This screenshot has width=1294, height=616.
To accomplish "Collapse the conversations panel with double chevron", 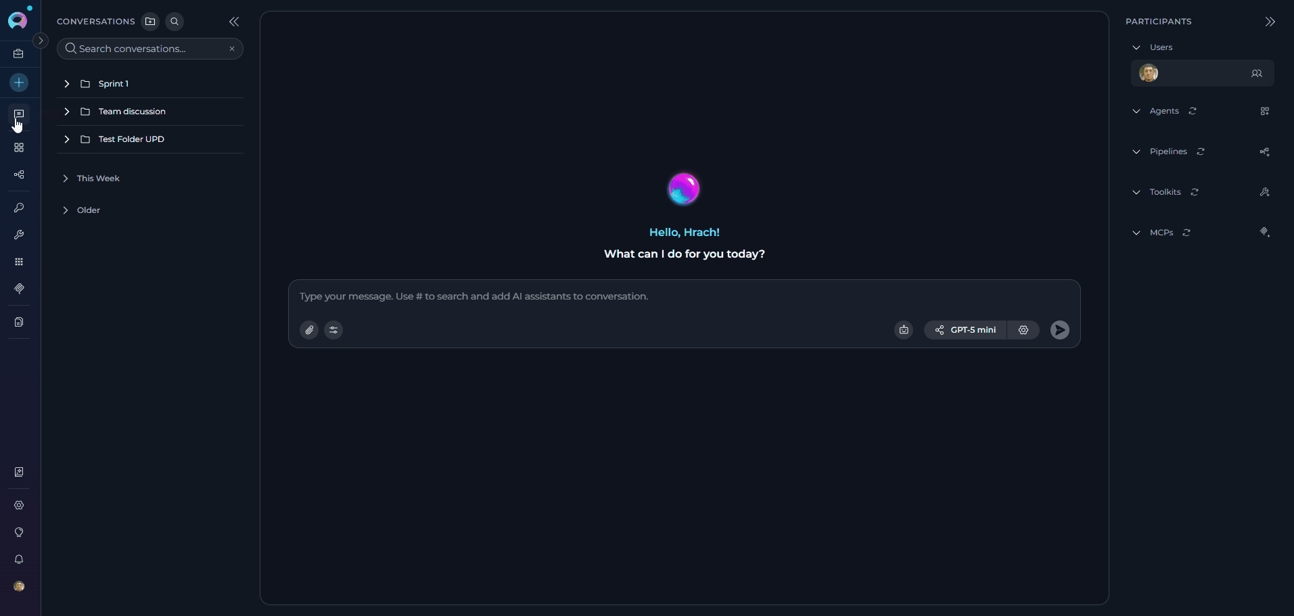I will (234, 21).
